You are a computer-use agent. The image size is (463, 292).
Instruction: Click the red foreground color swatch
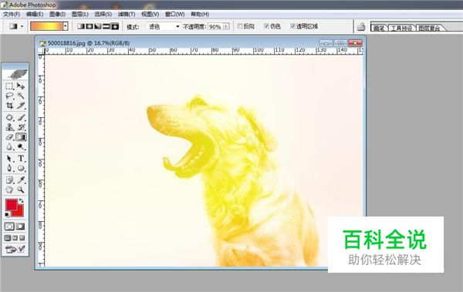[x=12, y=205]
